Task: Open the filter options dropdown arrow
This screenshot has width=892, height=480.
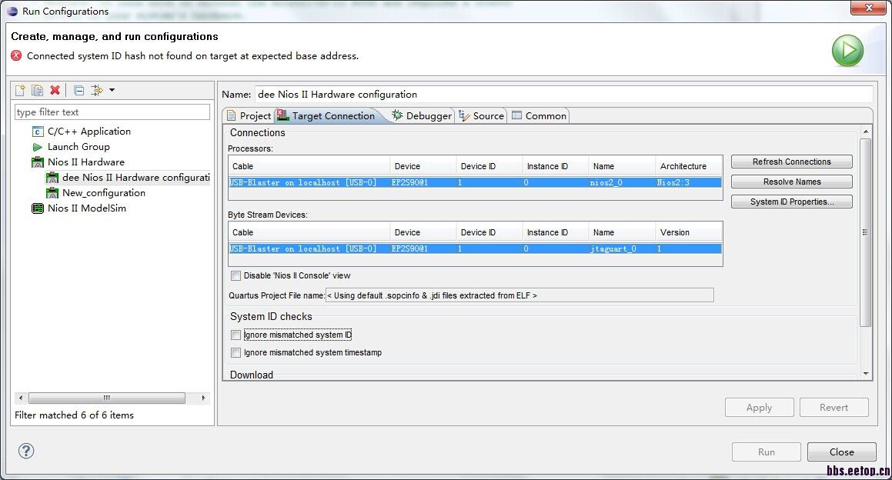Action: point(112,91)
